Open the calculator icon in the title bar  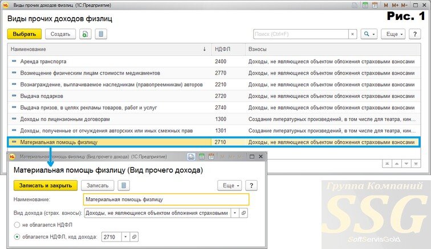[x=365, y=5]
